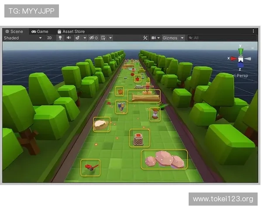This screenshot has height=210, width=262.
Task: Click the grid visibility icon
Action: 103,38
